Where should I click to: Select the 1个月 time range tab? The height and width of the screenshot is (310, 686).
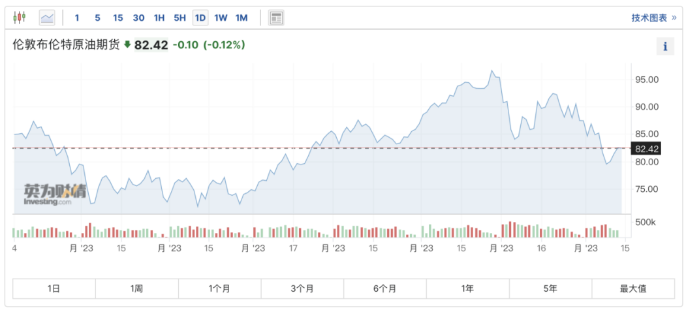219,288
